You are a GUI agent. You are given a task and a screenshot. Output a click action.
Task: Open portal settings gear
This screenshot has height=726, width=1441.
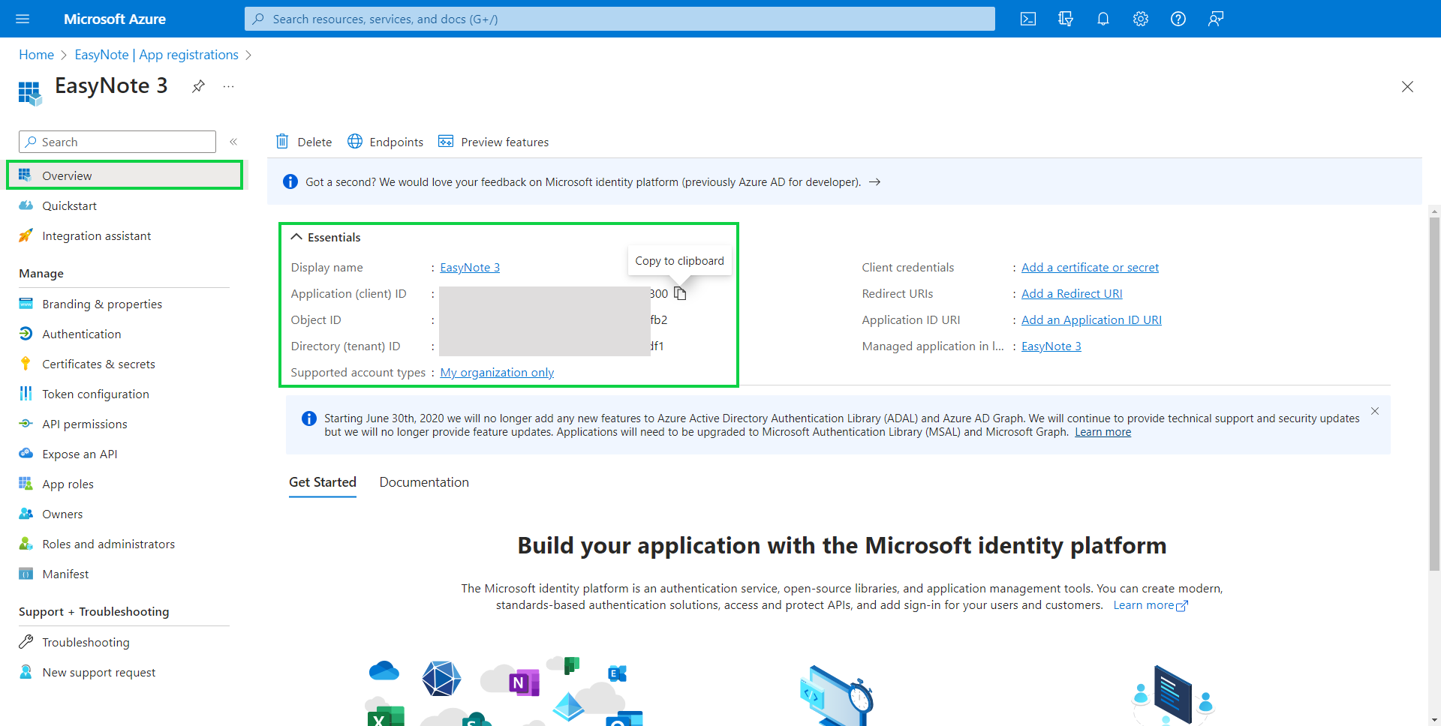click(1140, 19)
